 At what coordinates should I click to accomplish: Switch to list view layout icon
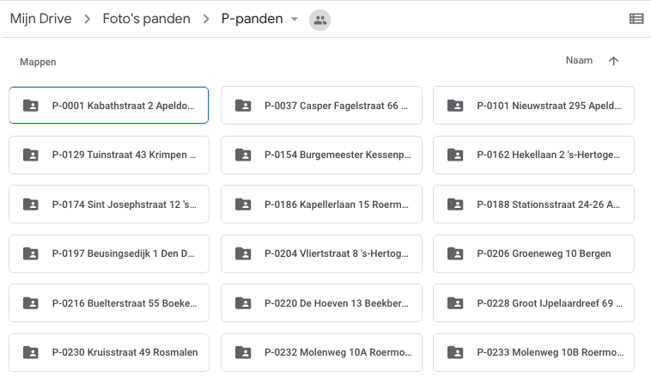tap(636, 19)
